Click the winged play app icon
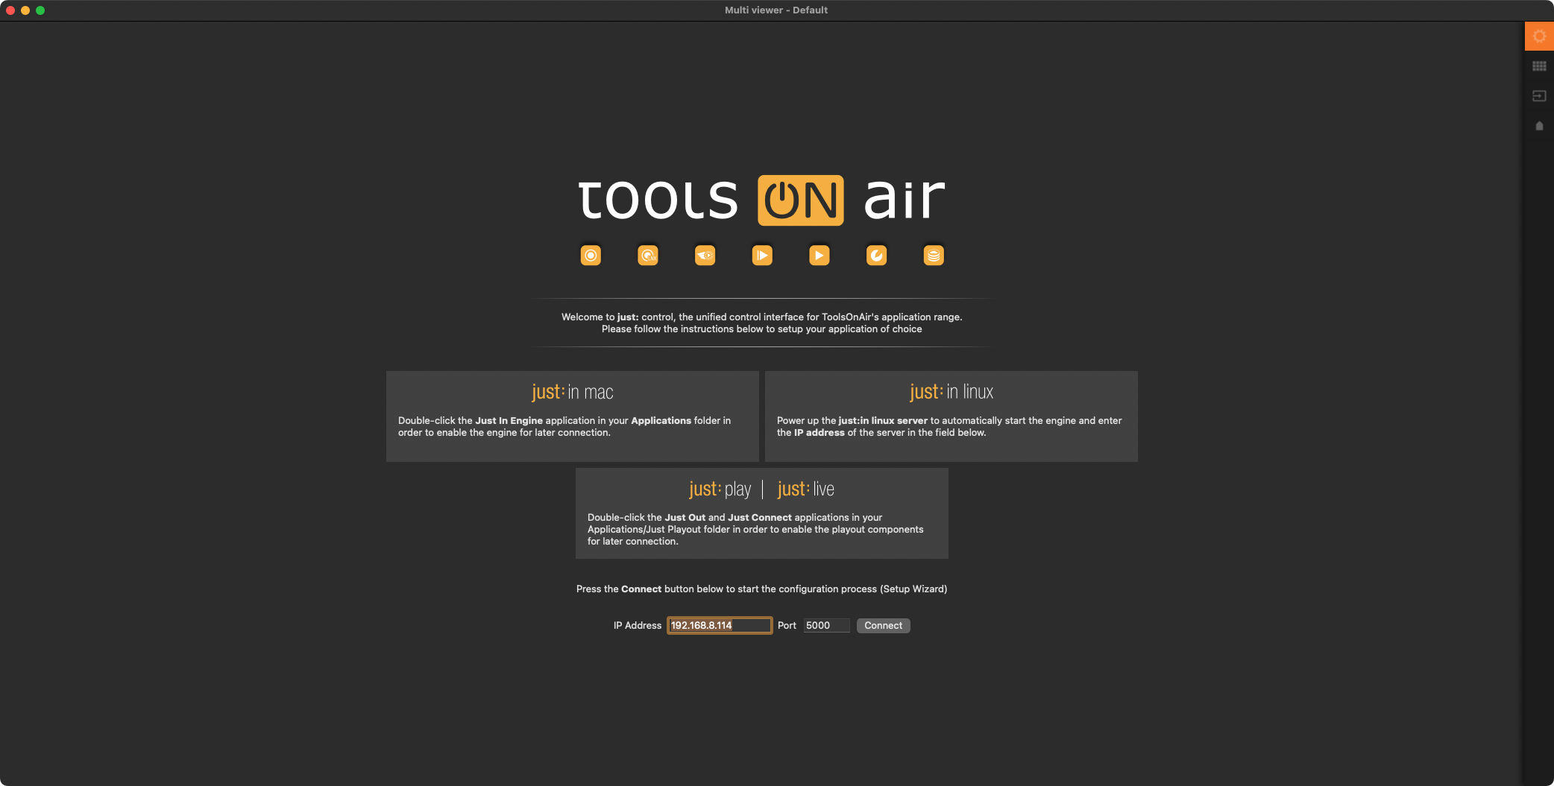Image resolution: width=1554 pixels, height=786 pixels. click(705, 256)
